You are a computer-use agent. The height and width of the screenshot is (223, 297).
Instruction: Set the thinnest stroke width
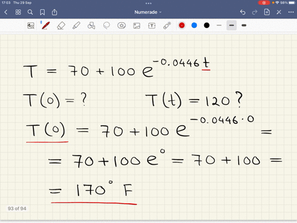tap(219, 25)
